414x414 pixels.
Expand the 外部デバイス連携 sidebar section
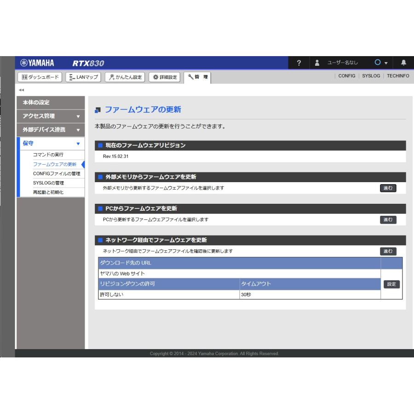[x=51, y=130]
